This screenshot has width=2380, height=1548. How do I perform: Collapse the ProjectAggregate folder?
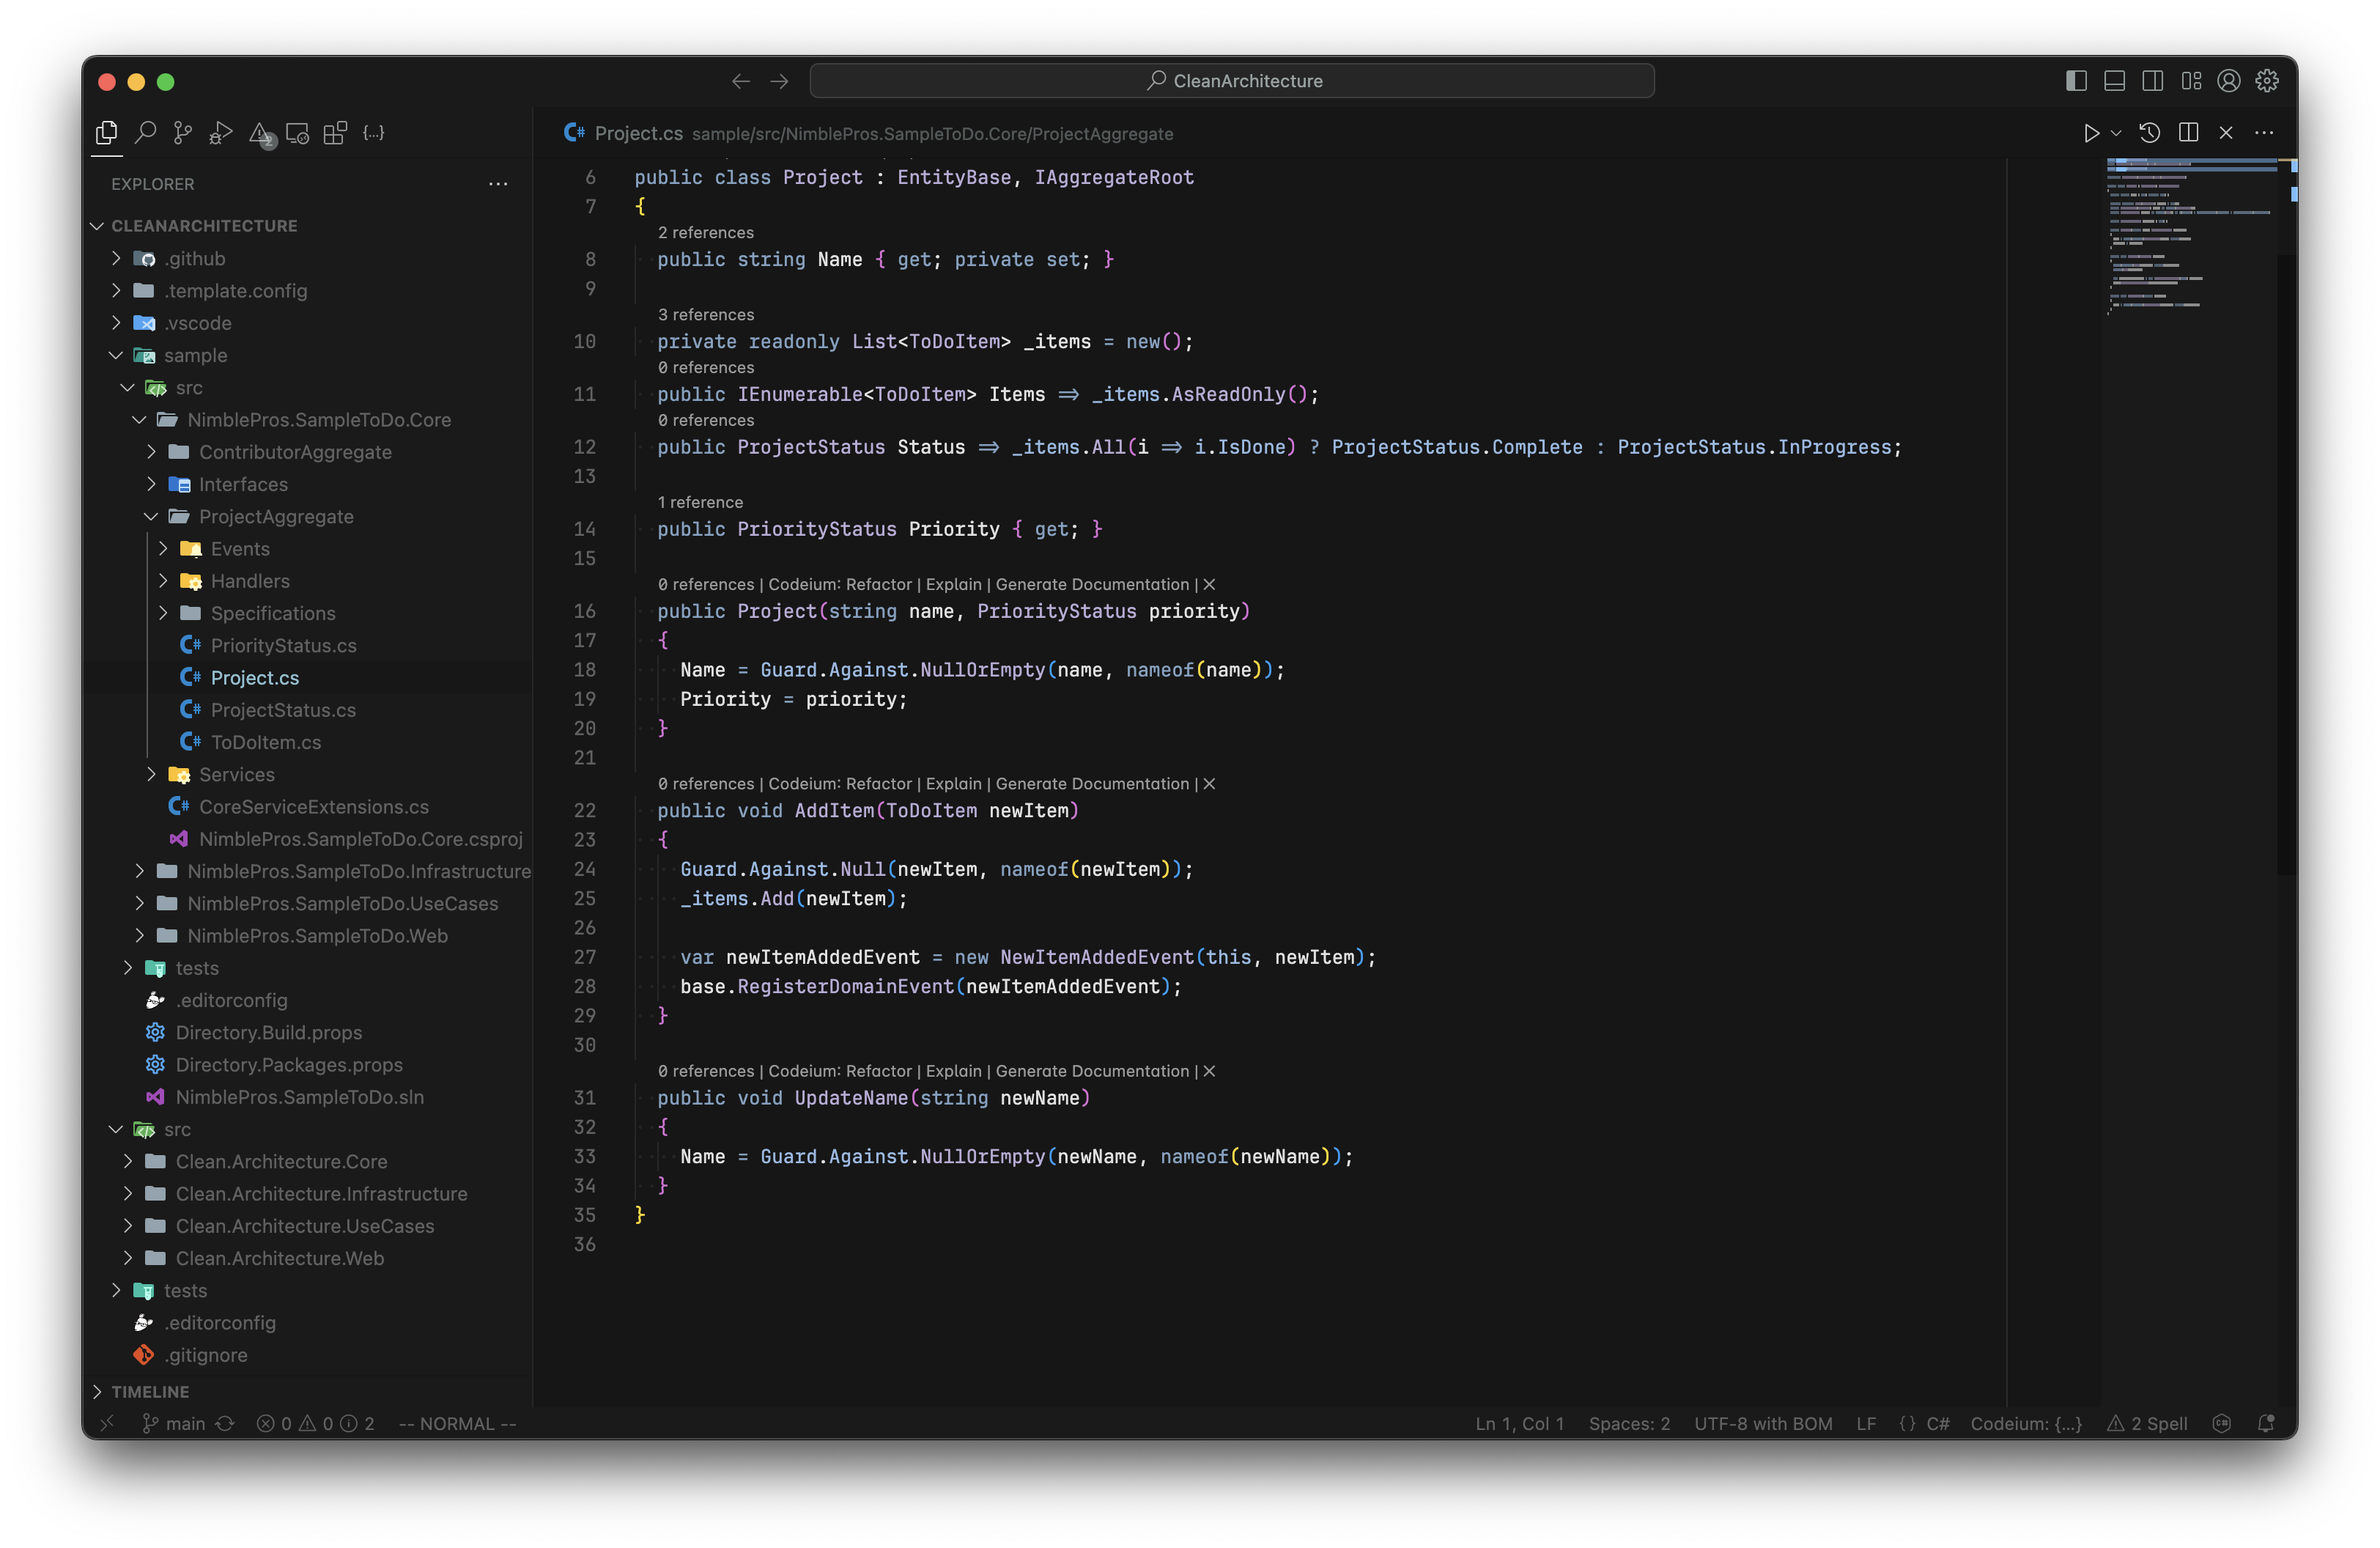pos(276,517)
